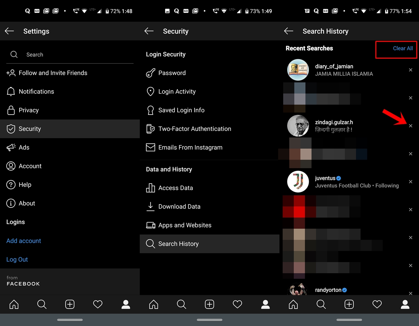
Task: Tap Home icon on Security screen
Action: [154, 304]
